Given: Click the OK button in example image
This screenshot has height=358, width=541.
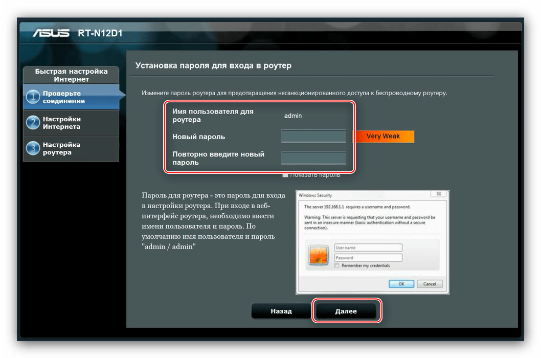Looking at the screenshot, I should 401,284.
